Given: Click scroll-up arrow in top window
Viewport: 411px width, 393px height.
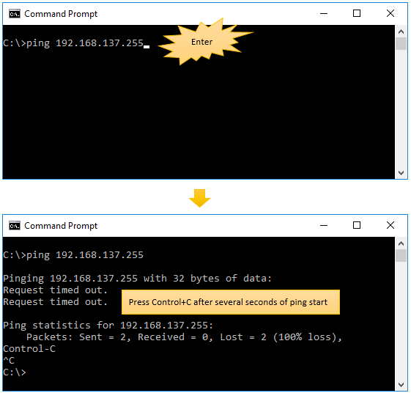Looking at the screenshot, I should (401, 32).
